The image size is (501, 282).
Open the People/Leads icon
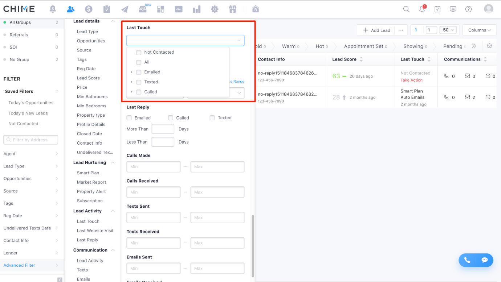coord(71,9)
